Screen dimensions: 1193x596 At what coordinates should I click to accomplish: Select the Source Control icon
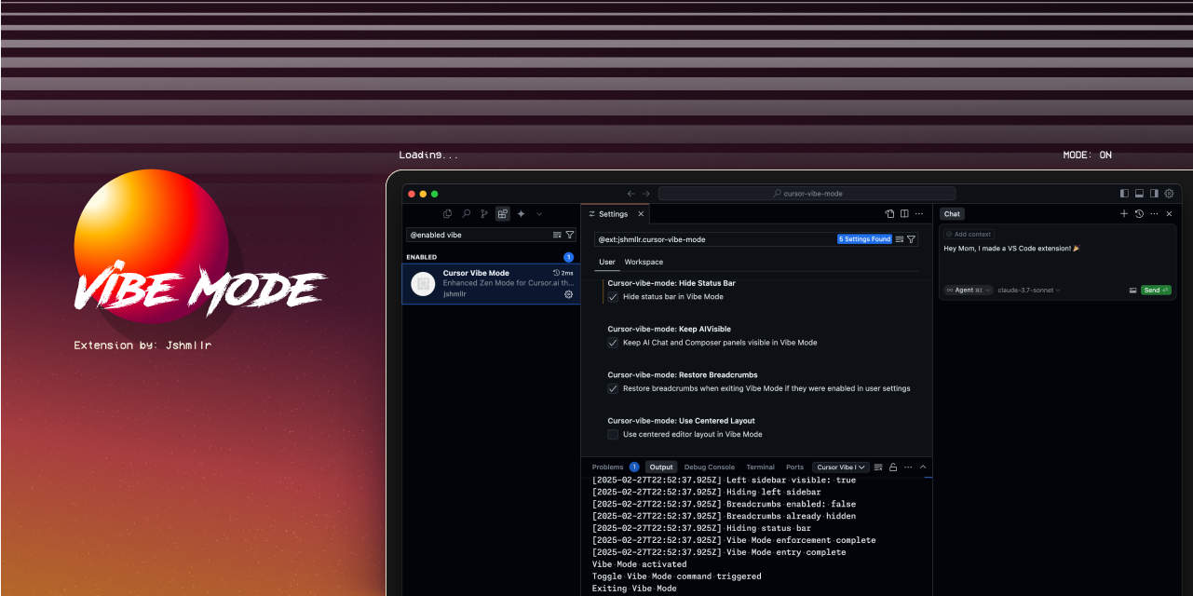pyautogui.click(x=483, y=213)
